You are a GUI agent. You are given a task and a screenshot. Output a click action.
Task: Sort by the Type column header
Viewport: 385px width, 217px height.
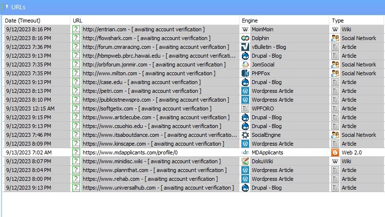(357, 21)
